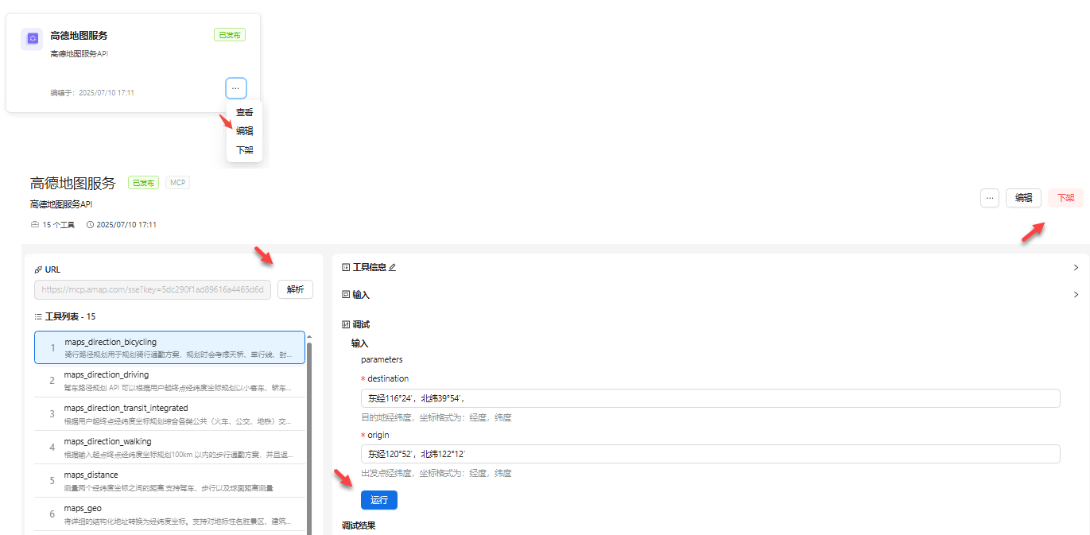Select the maps_distance tool

[x=169, y=481]
